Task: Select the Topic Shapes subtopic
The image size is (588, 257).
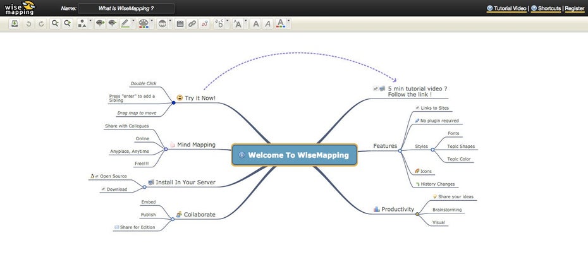Action: [x=461, y=146]
